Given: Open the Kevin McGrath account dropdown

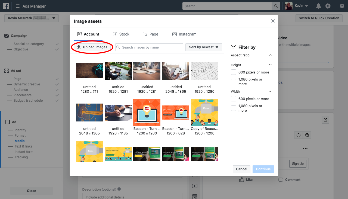Looking at the screenshot, I should pyautogui.click(x=31, y=18).
